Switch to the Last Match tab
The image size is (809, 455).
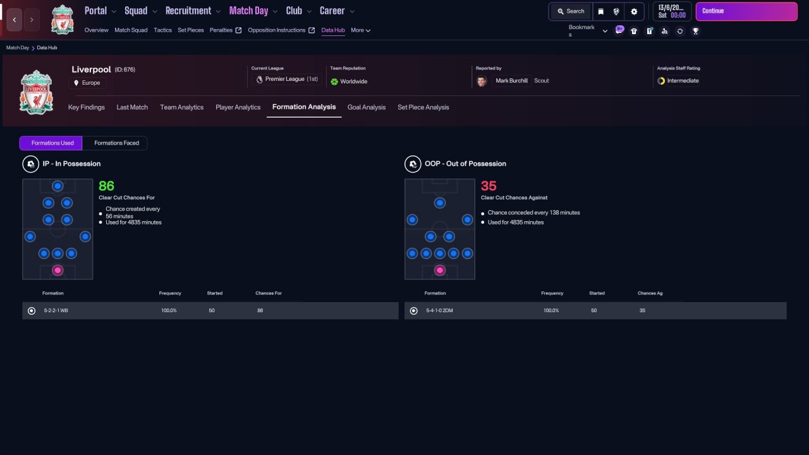[132, 107]
